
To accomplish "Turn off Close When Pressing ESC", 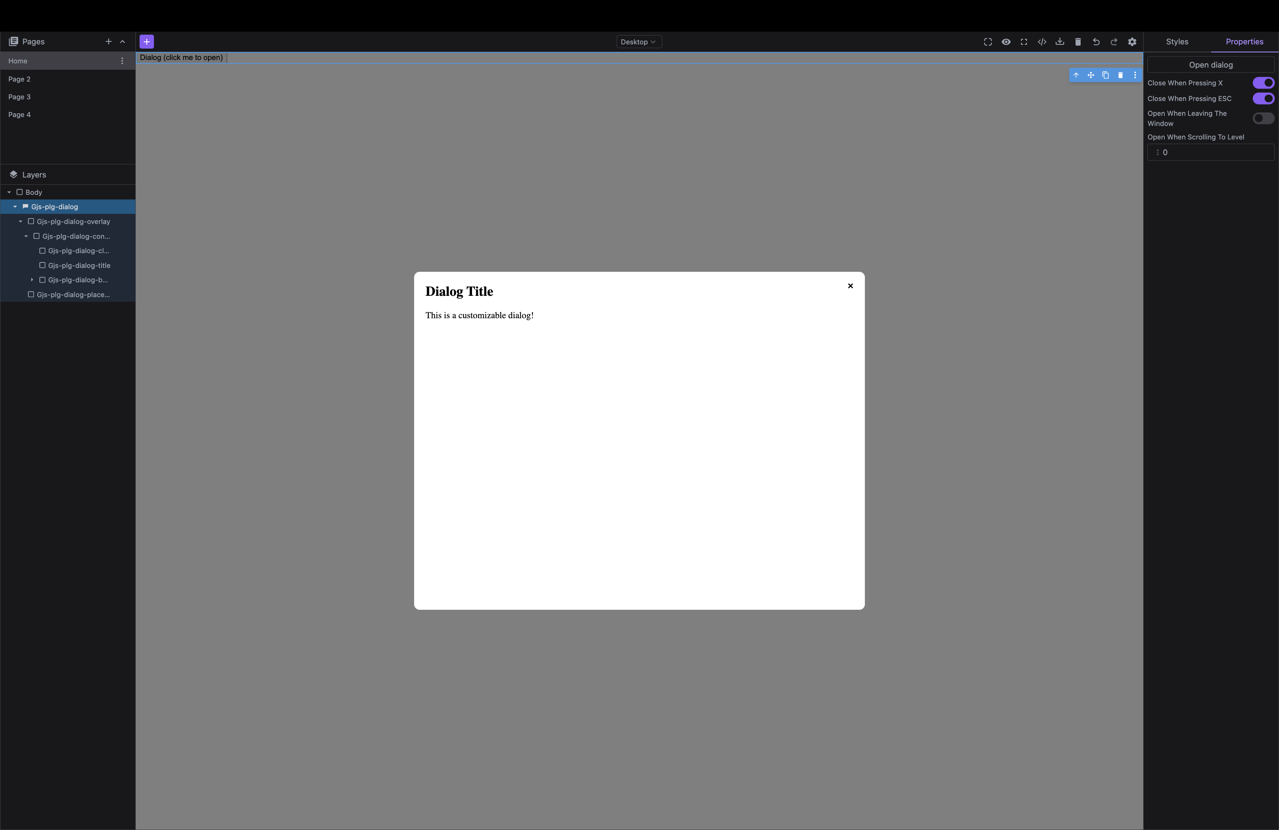I will tap(1263, 99).
